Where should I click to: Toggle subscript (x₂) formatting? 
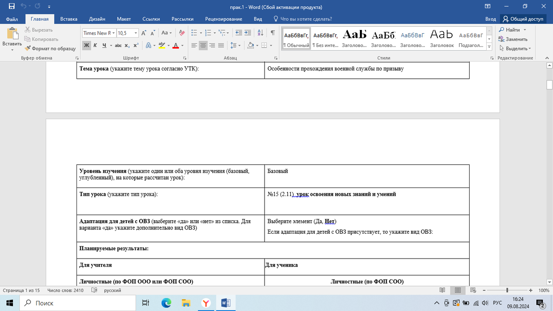click(127, 46)
